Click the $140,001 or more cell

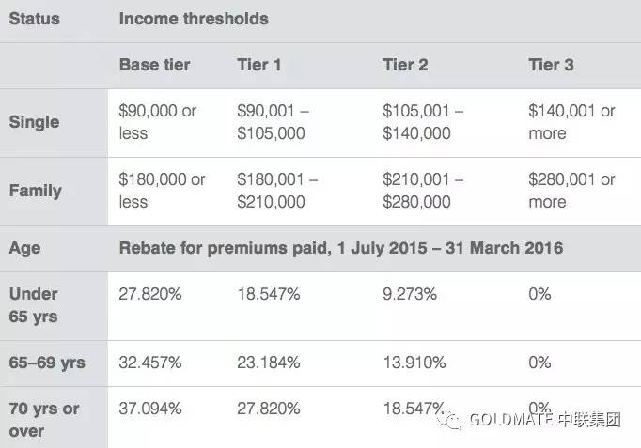(571, 122)
